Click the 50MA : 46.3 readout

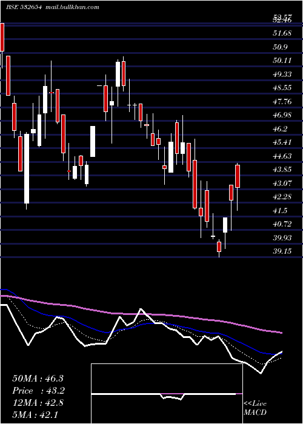click(x=38, y=379)
